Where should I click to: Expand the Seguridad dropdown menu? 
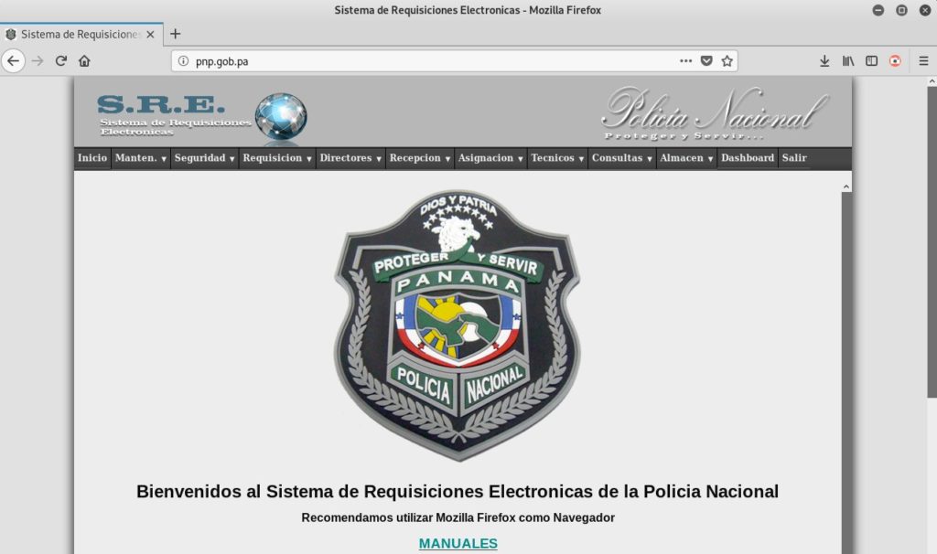pyautogui.click(x=204, y=158)
